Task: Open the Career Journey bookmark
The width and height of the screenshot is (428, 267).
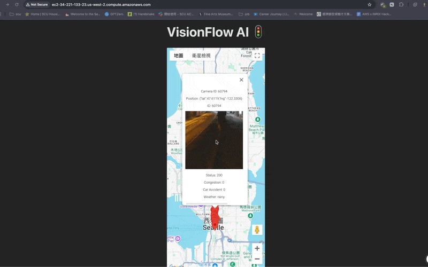Action: 271,14
